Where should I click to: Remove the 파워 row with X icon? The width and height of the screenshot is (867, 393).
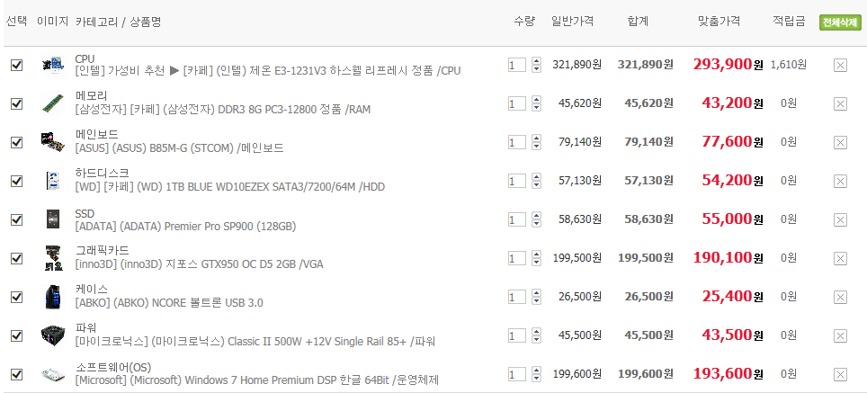click(x=840, y=336)
